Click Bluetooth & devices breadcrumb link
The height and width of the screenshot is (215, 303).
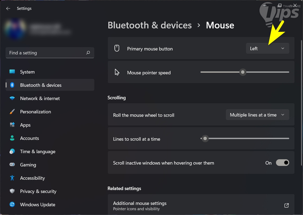coord(150,25)
